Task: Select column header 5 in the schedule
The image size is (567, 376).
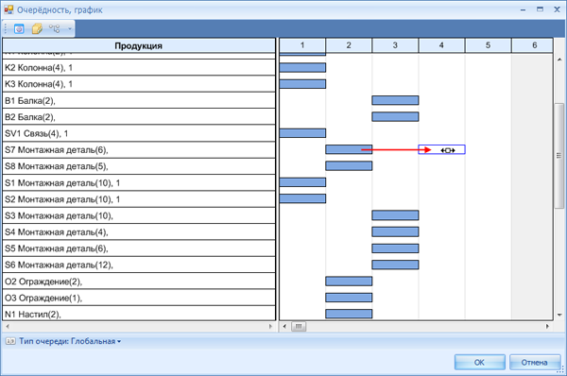Action: click(x=488, y=45)
